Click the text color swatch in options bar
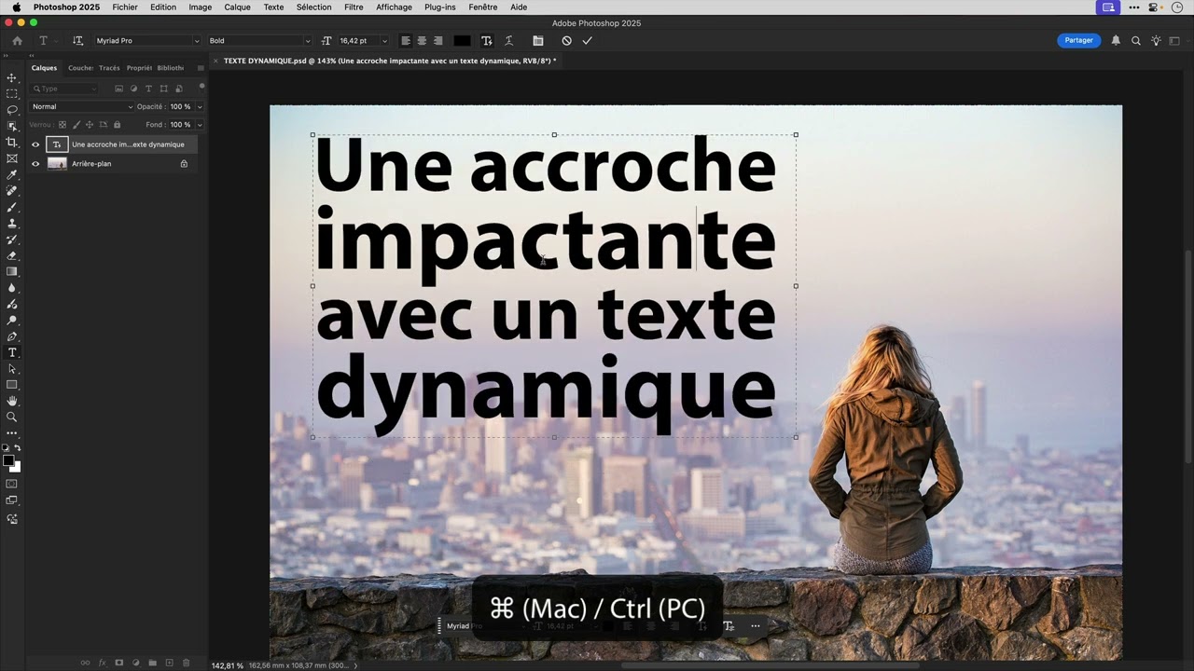This screenshot has height=671, width=1194. tap(462, 41)
